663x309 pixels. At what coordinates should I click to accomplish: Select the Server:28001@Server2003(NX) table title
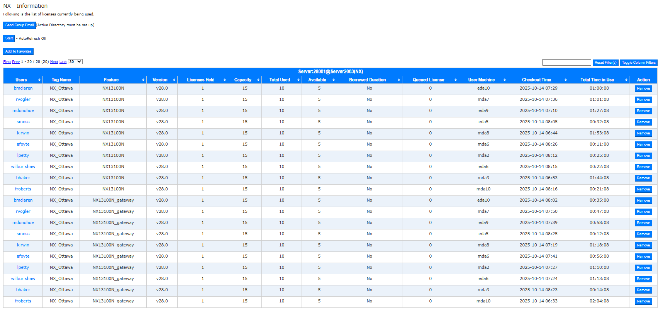331,72
